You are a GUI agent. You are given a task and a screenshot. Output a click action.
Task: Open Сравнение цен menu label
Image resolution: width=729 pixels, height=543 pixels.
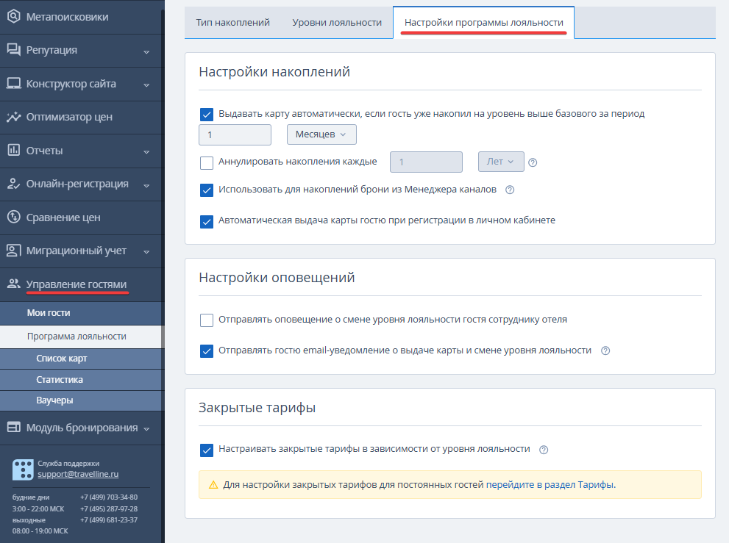63,217
